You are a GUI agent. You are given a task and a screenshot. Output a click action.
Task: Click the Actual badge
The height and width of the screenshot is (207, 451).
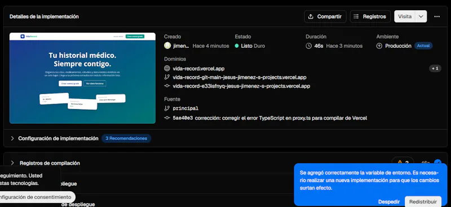click(x=423, y=46)
